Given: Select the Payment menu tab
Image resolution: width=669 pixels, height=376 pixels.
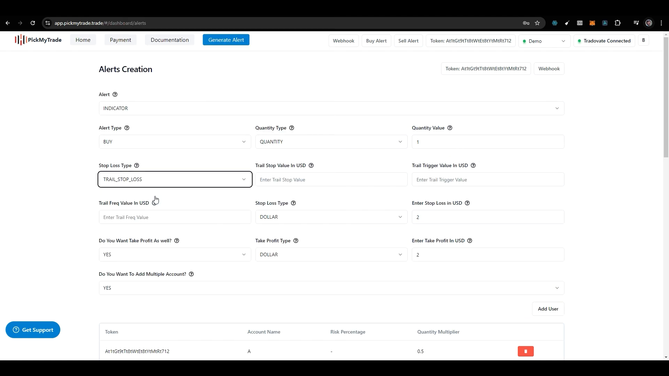Looking at the screenshot, I should pyautogui.click(x=120, y=40).
